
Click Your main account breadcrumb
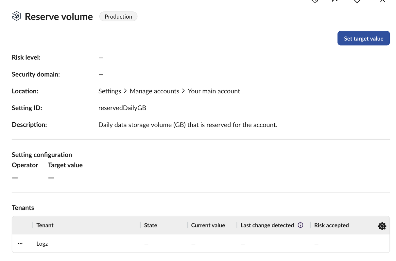pos(214,91)
